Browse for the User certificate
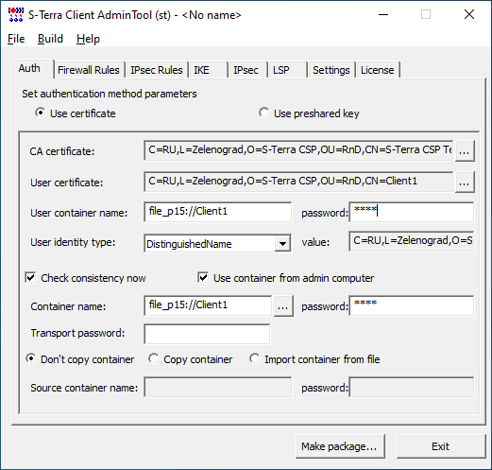 pyautogui.click(x=465, y=183)
